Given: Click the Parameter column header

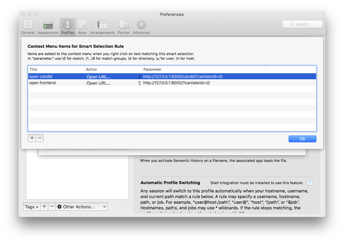Looking at the screenshot, I should pyautogui.click(x=204, y=69).
